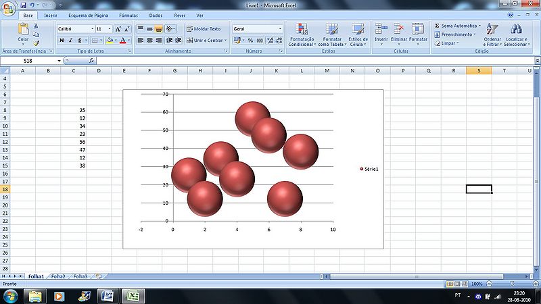Expand the Geral number format dropdown
The width and height of the screenshot is (541, 304).
pos(280,29)
